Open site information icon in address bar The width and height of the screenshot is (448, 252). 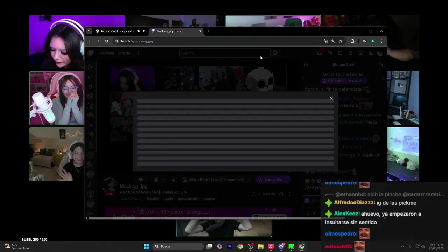pyautogui.click(x=116, y=41)
